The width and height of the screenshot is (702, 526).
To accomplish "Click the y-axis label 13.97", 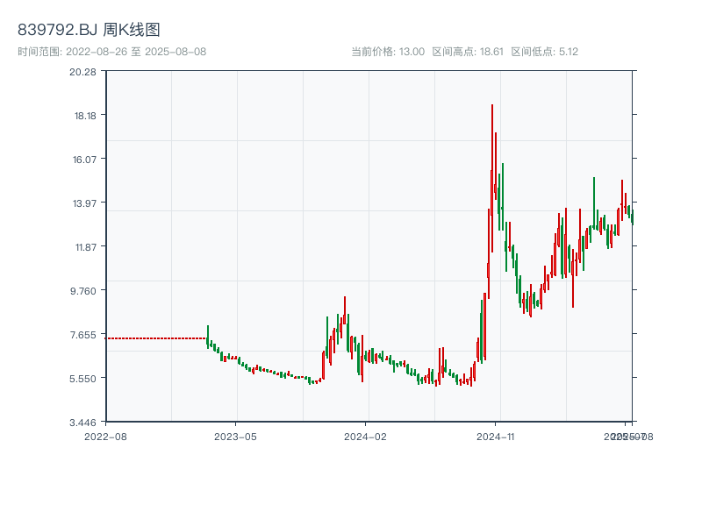I will [x=84, y=203].
